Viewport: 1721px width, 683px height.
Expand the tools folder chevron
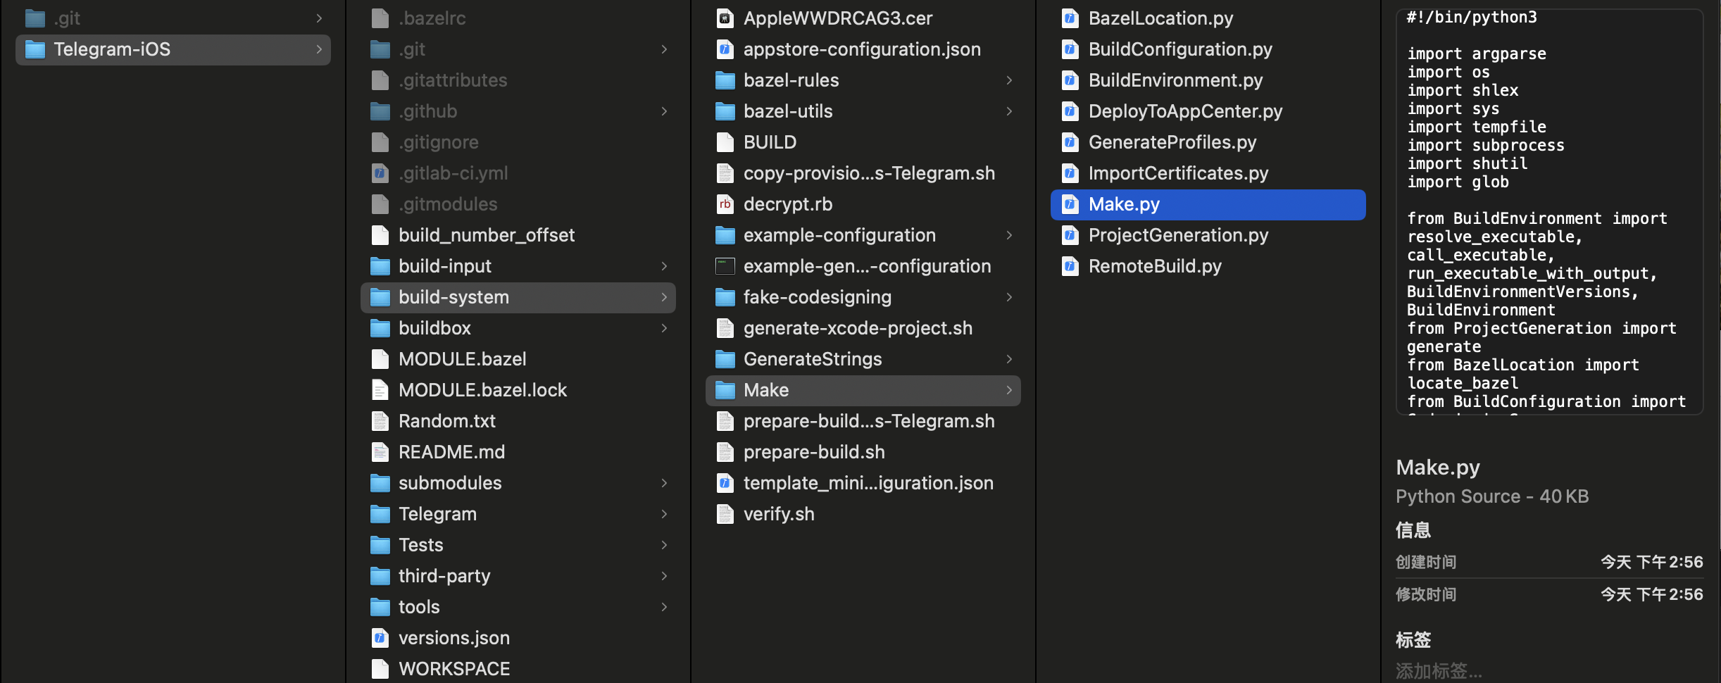664,607
